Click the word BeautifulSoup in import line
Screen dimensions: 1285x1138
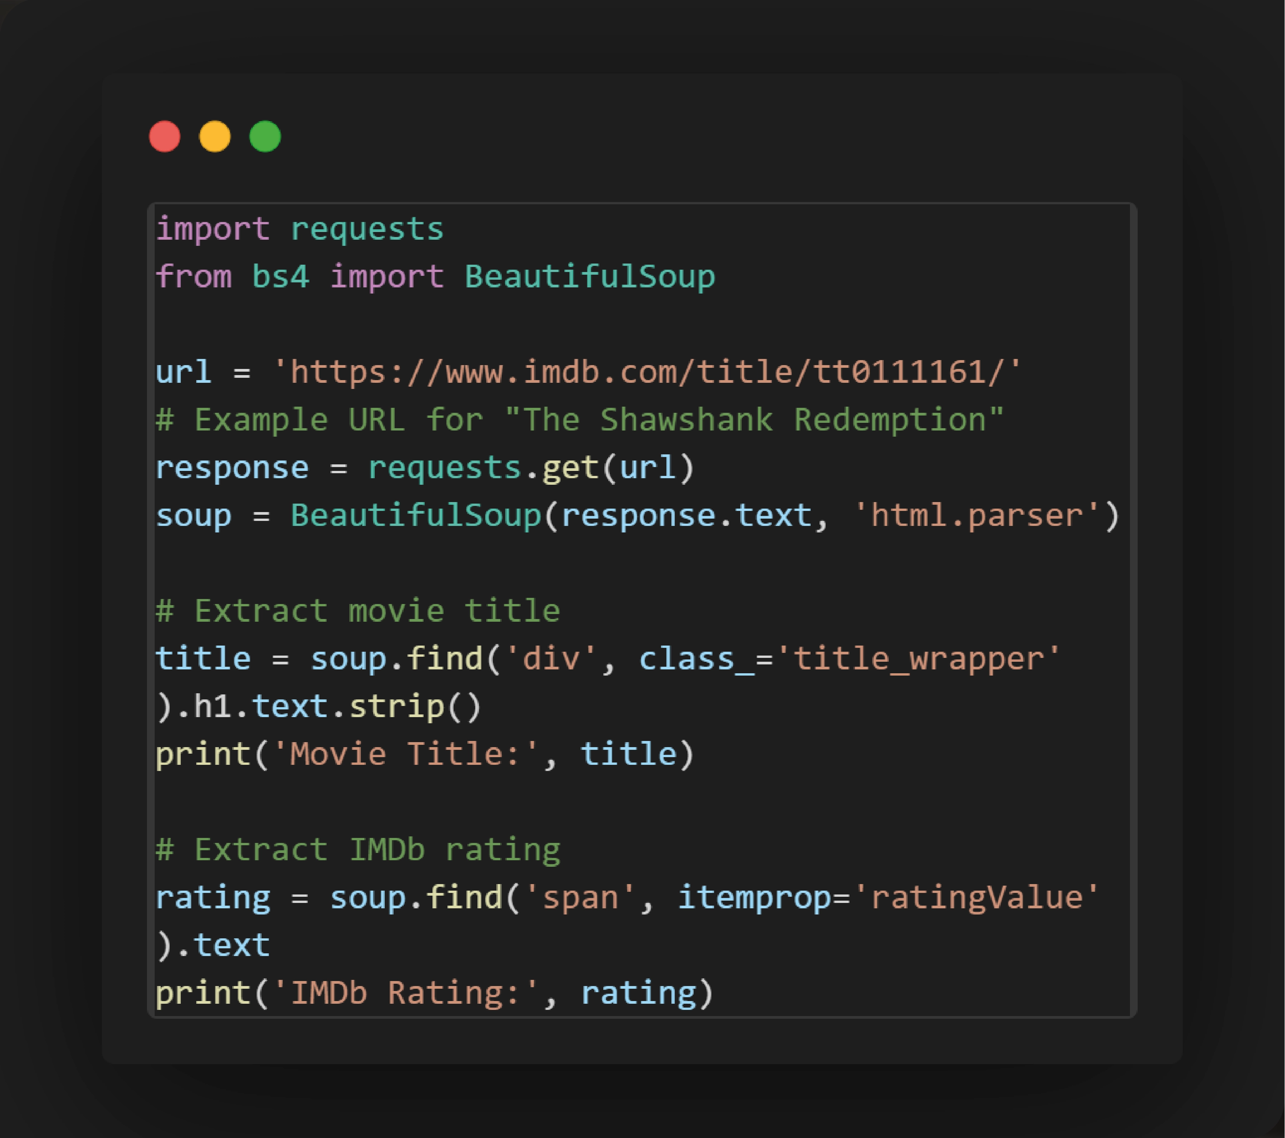tap(590, 277)
